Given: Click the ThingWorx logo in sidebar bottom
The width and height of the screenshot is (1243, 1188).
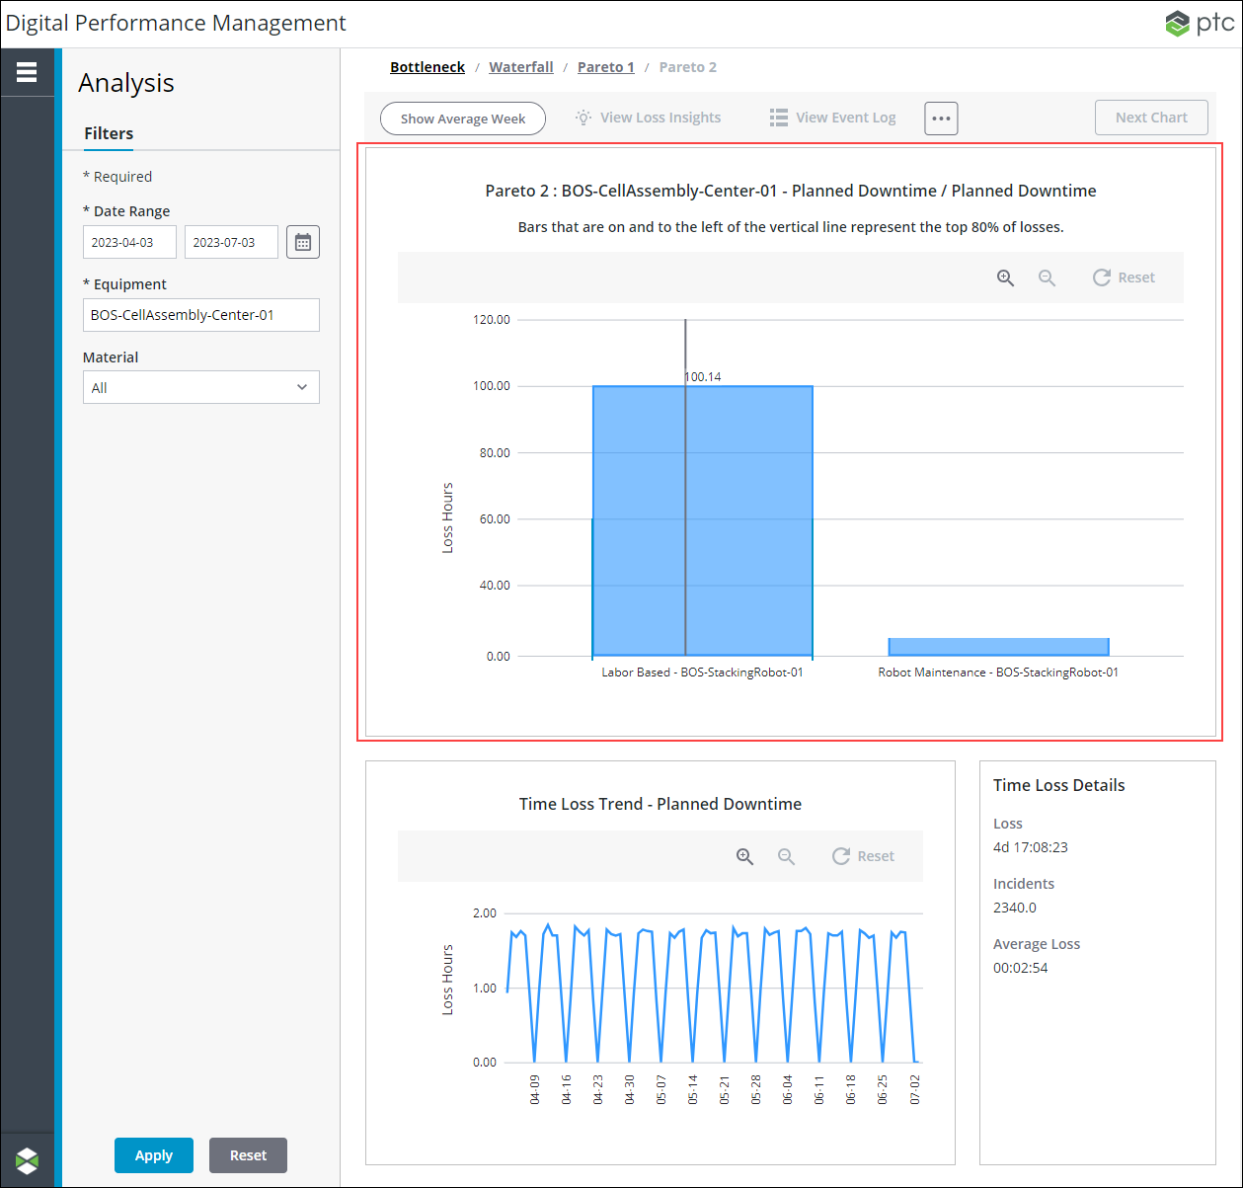Looking at the screenshot, I should (x=28, y=1160).
